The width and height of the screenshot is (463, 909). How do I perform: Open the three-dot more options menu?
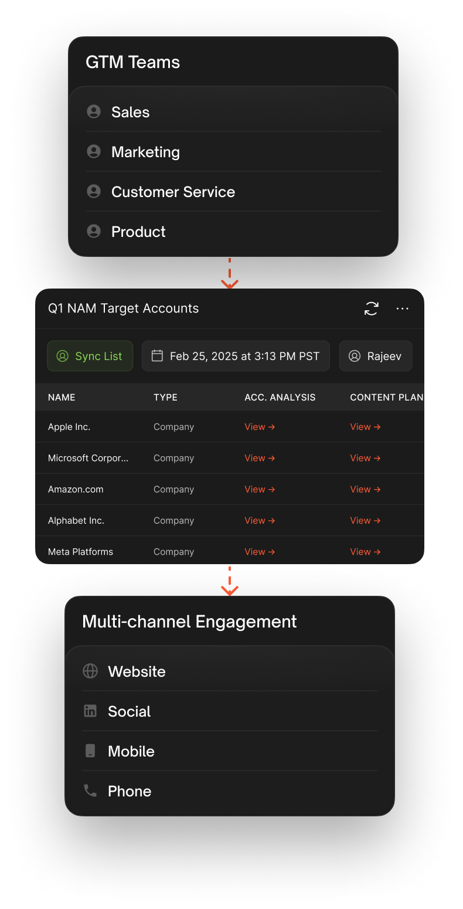402,308
